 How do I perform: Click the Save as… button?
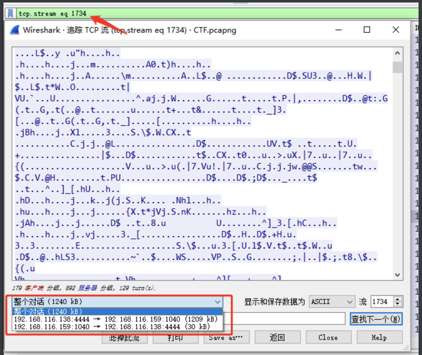pyautogui.click(x=226, y=337)
